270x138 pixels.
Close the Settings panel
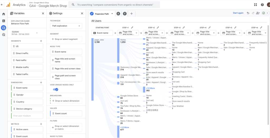(82, 13)
